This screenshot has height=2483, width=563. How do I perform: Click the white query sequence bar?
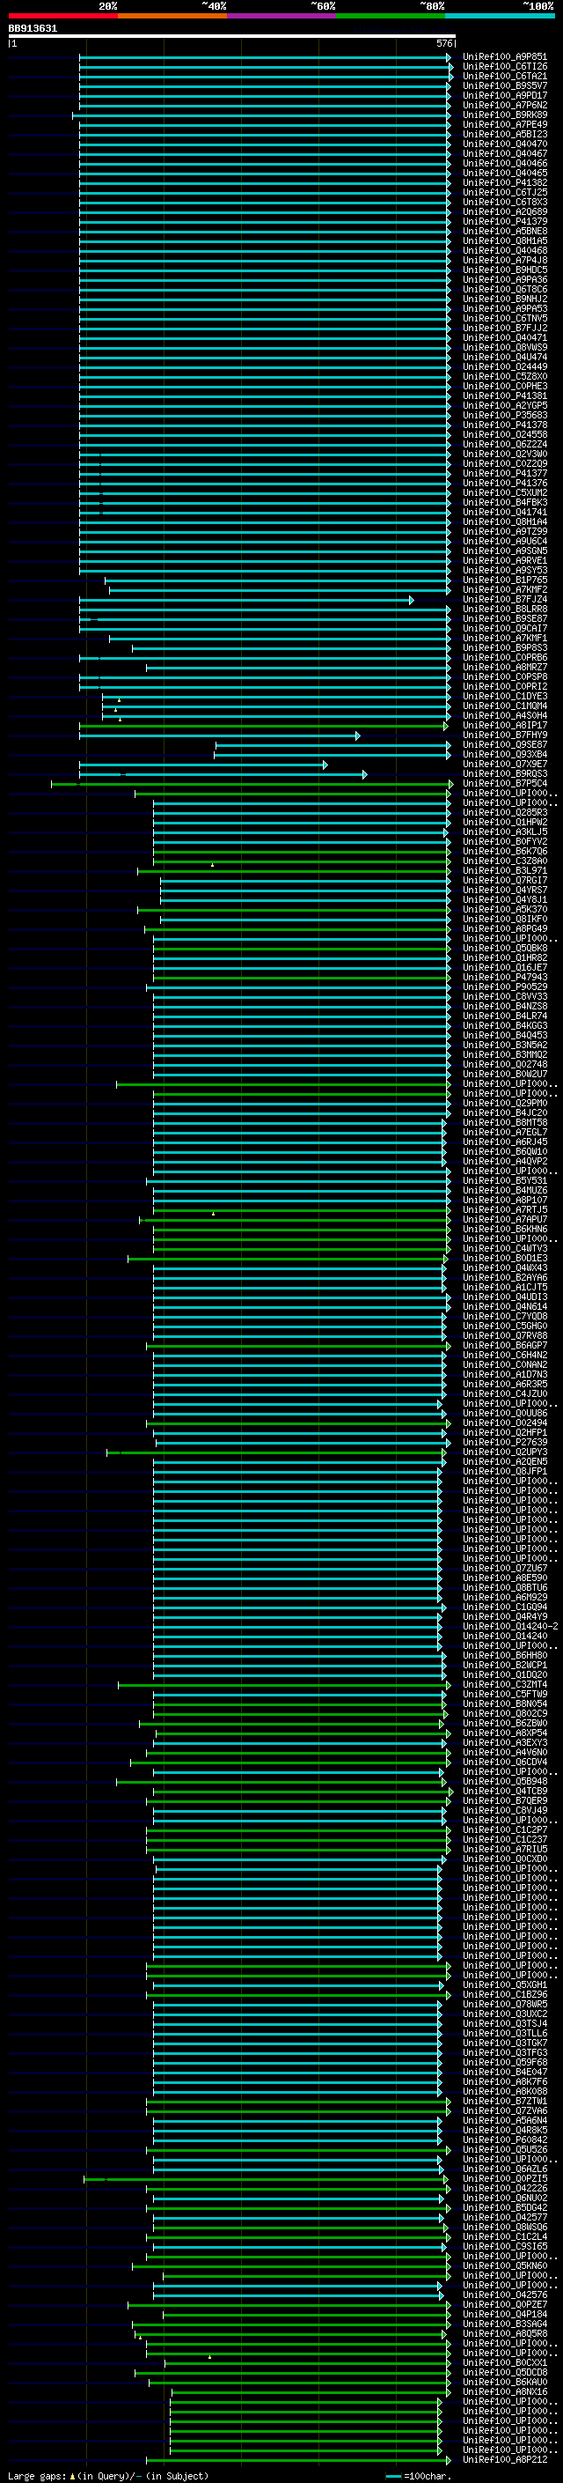click(x=232, y=35)
